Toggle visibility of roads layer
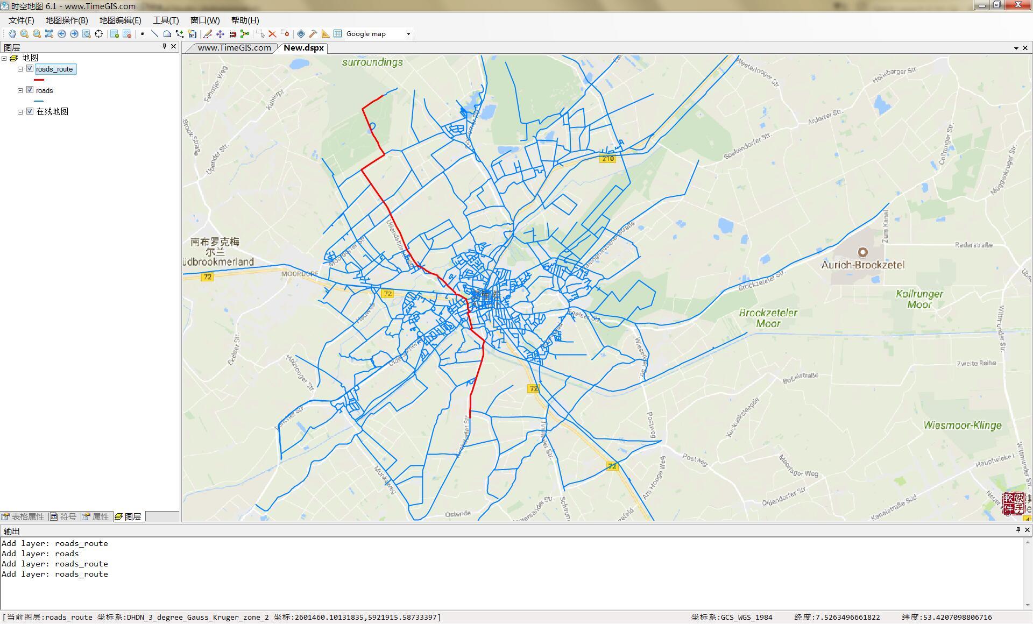 30,90
